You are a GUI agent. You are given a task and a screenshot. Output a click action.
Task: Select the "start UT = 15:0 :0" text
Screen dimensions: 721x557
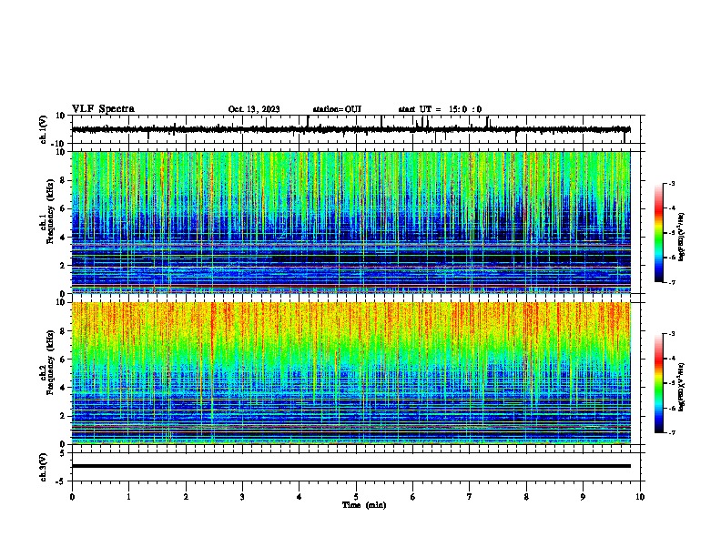440,109
